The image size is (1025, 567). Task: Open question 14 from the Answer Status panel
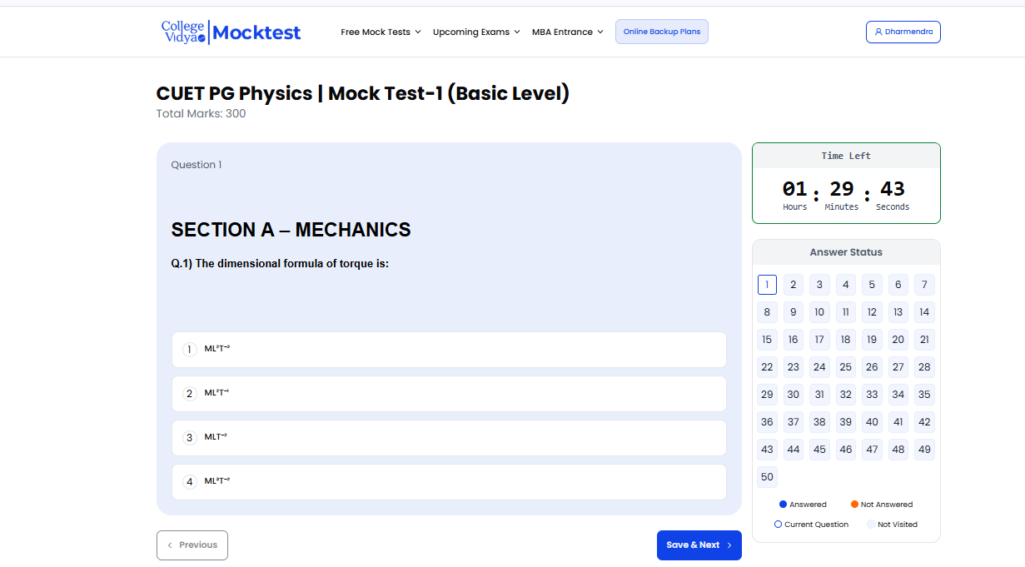pos(923,312)
